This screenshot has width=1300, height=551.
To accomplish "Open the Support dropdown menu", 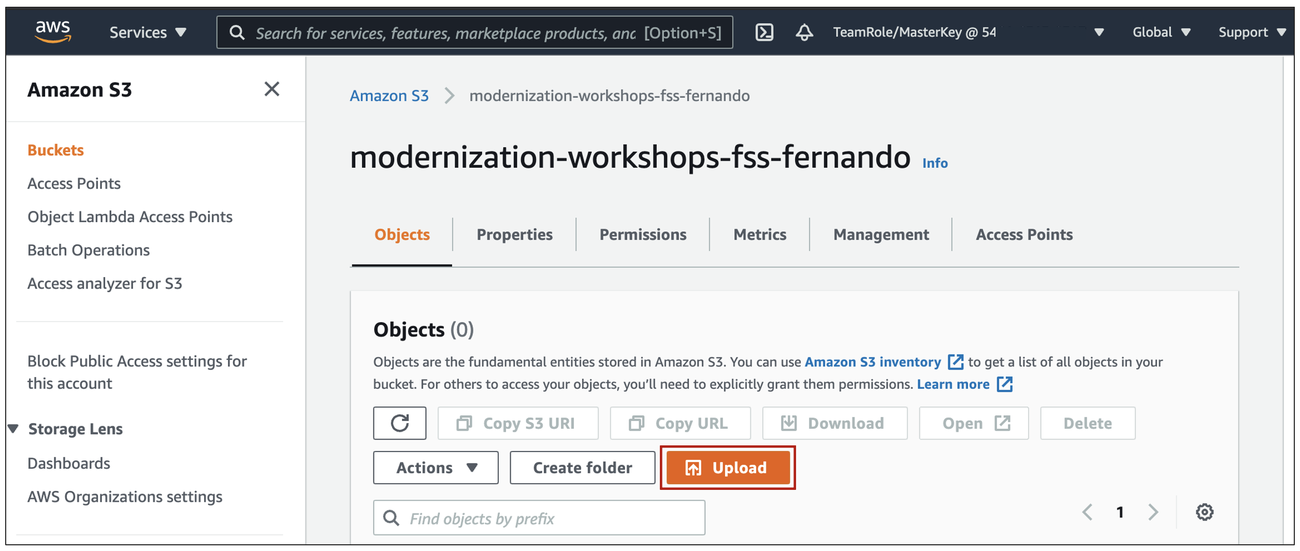I will coord(1252,33).
